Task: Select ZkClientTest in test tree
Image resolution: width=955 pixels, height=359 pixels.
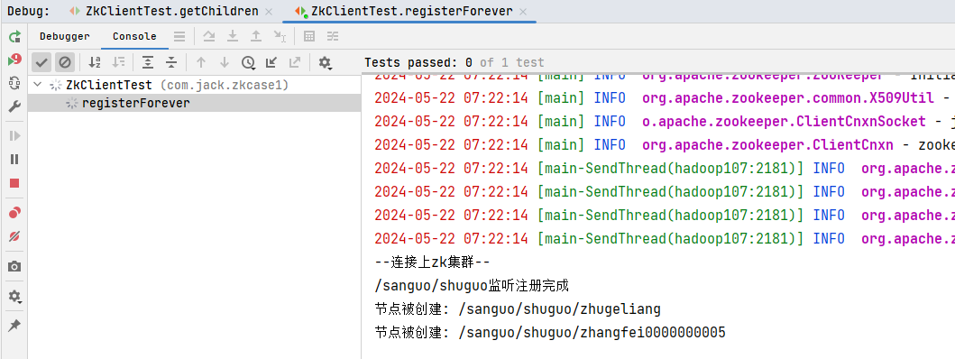Action: coord(177,85)
